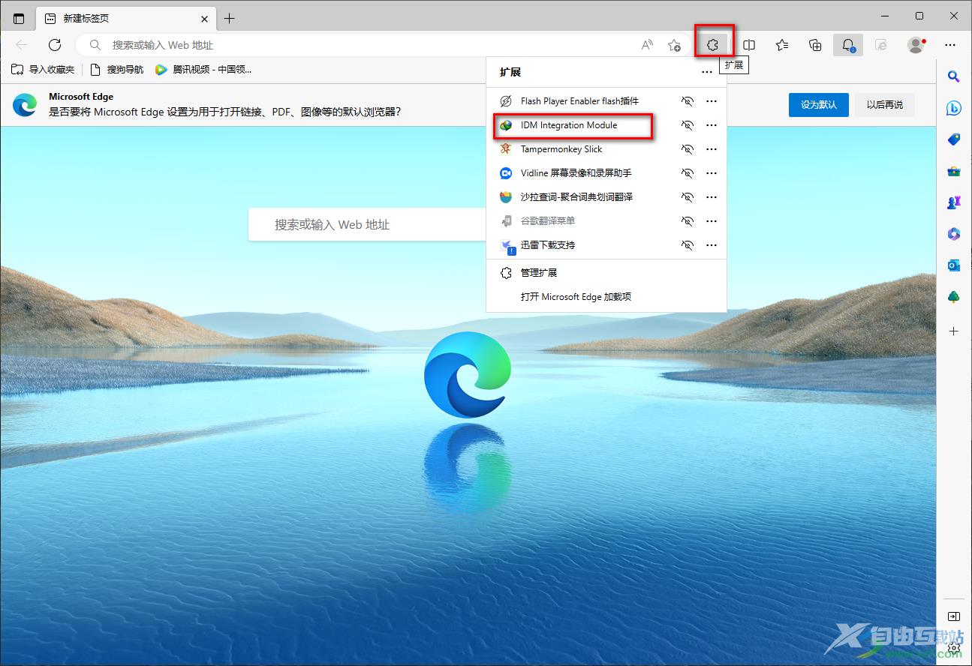
Task: Open more actions for 迅雷下载支持
Action: [712, 245]
